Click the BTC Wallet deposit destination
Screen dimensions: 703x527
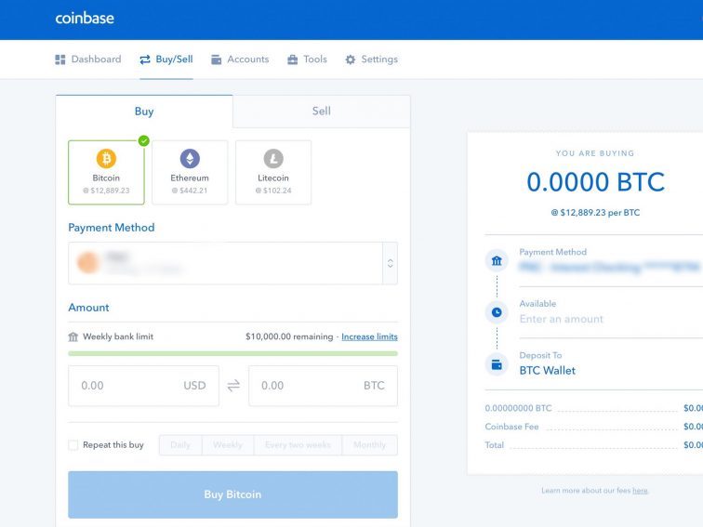click(547, 371)
